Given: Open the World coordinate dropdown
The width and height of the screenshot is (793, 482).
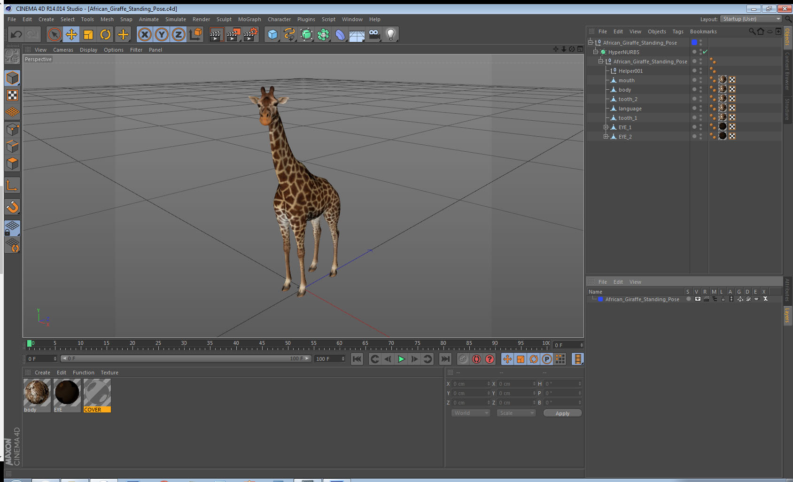Looking at the screenshot, I should click(x=471, y=413).
